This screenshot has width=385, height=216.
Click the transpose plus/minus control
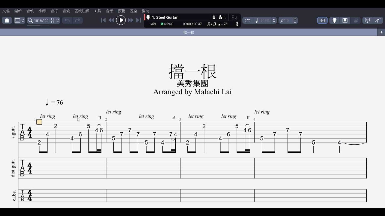(295, 20)
